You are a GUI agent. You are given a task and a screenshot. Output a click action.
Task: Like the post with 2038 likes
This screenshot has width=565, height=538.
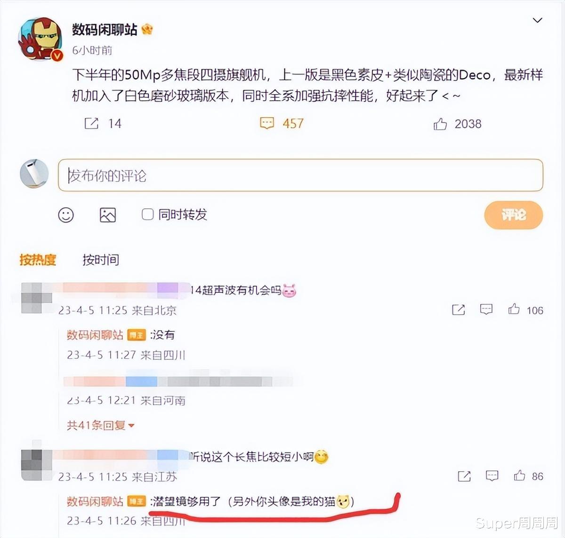pos(440,124)
